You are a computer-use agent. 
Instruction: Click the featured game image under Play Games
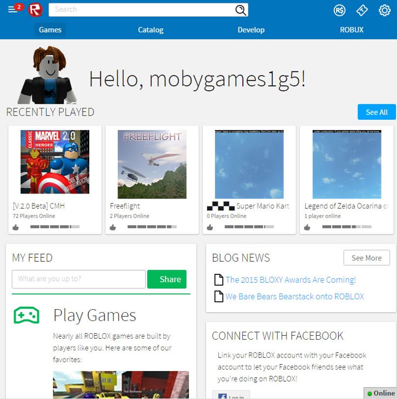(x=121, y=385)
